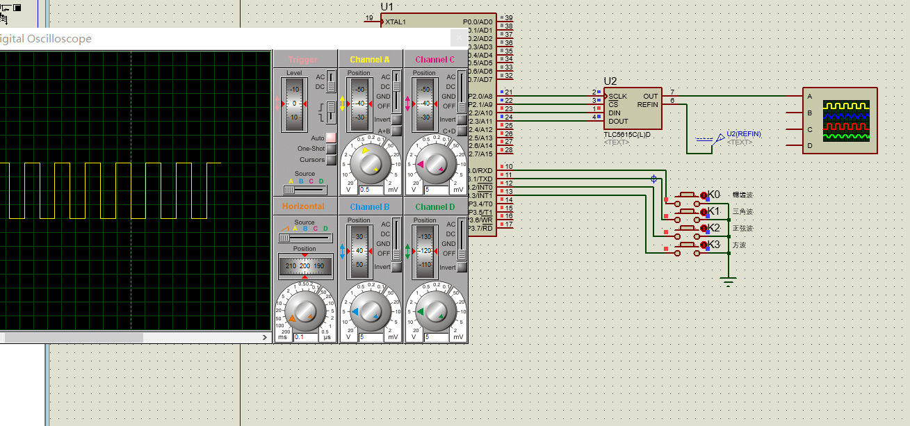The image size is (910, 426).
Task: Turn the Channel C volts knob
Action: click(435, 163)
